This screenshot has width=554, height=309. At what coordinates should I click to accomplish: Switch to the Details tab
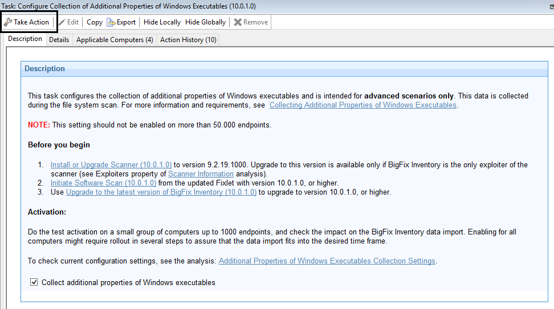[x=59, y=40]
